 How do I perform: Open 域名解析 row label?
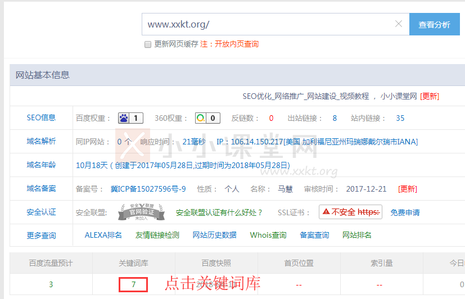(41, 142)
